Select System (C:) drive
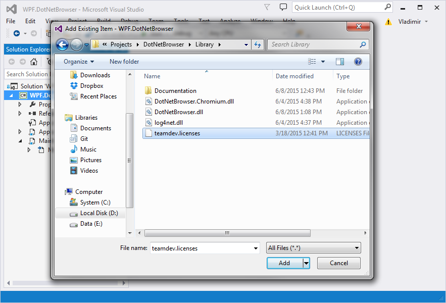 coord(90,203)
